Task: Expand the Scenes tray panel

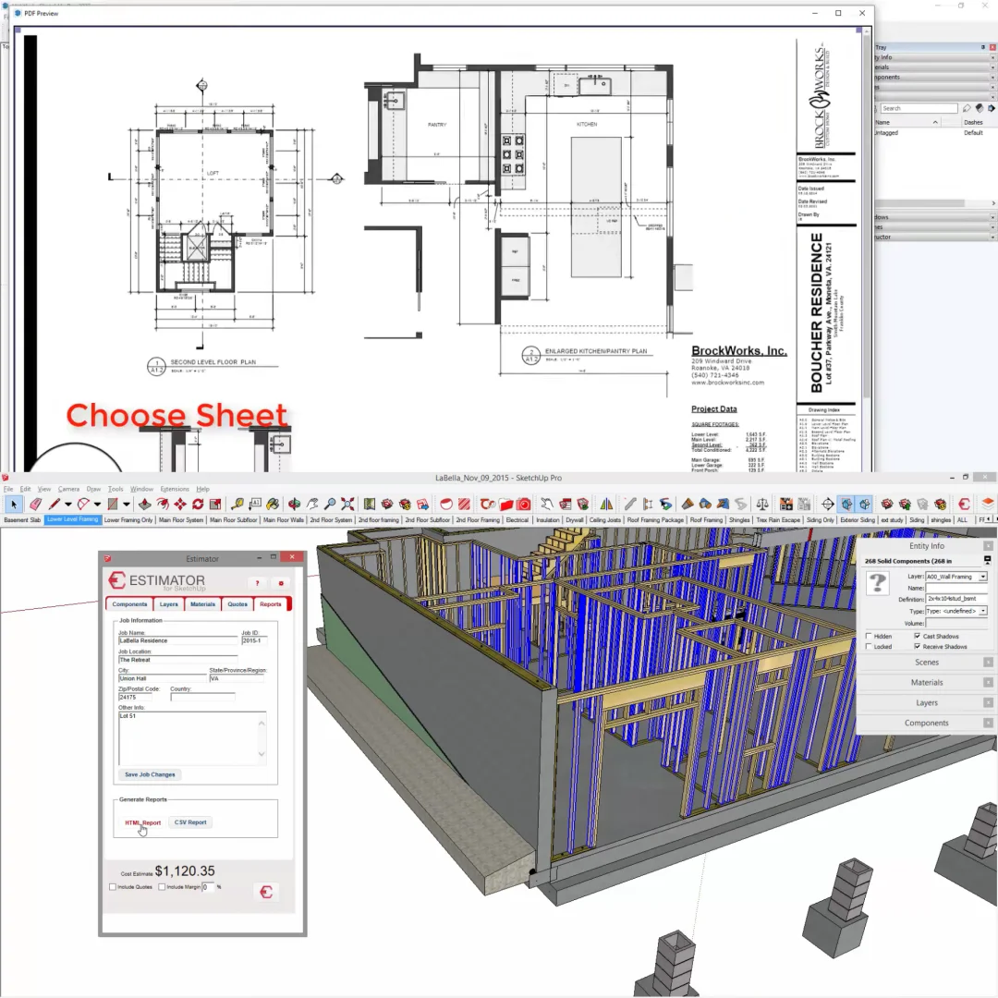Action: click(x=927, y=663)
